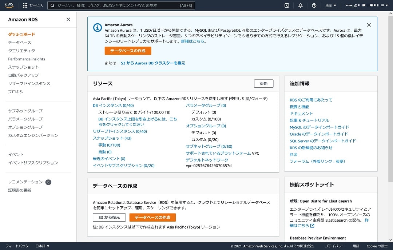The height and width of the screenshot is (250, 393).
Task: Open the DB インスタンス (0/40) link
Action: (113, 106)
